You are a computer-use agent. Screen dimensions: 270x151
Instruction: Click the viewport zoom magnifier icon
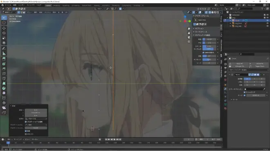(189, 29)
